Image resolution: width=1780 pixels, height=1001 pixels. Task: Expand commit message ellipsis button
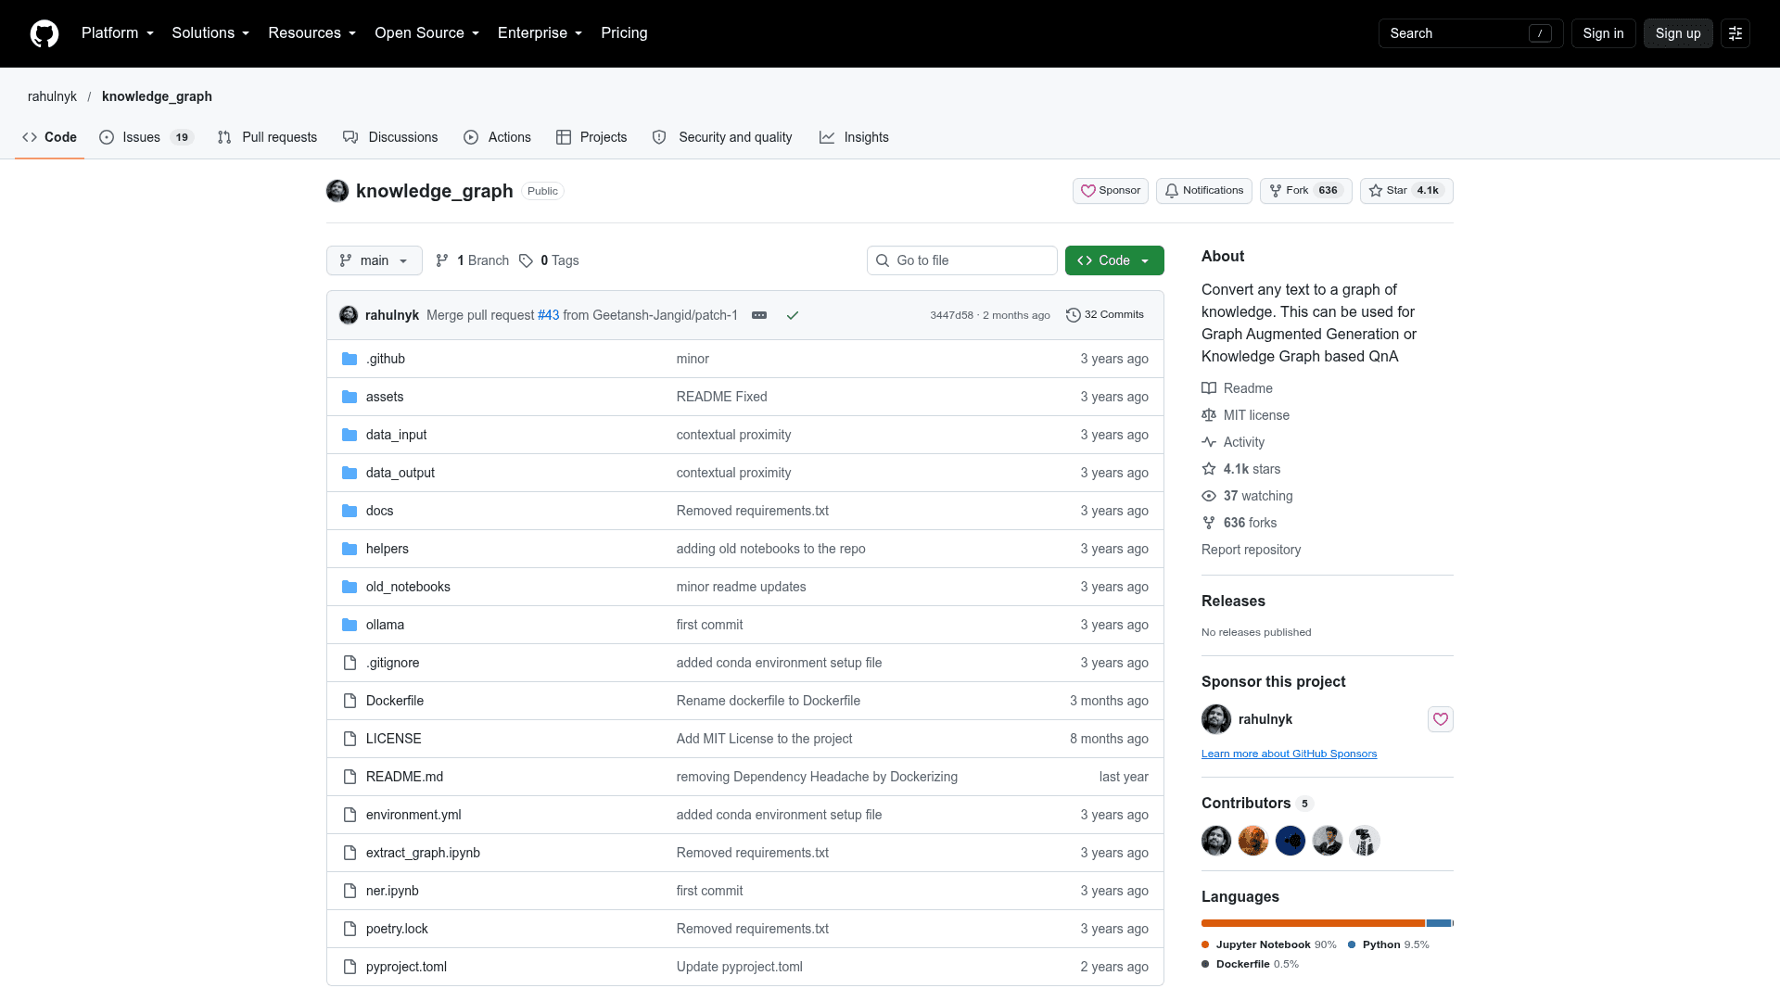[759, 315]
